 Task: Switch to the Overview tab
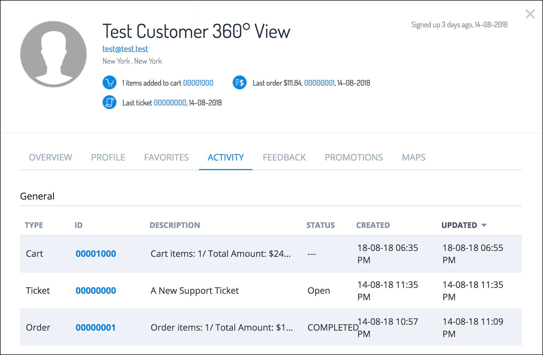tap(50, 157)
